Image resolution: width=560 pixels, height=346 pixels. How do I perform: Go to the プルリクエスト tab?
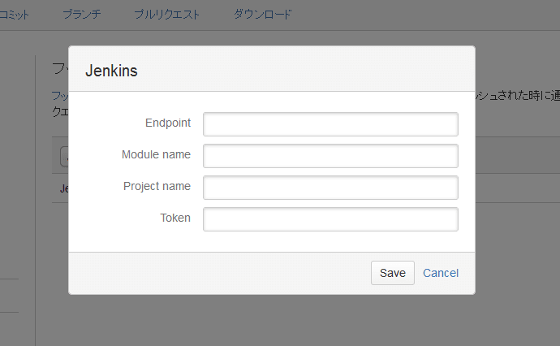pos(166,15)
